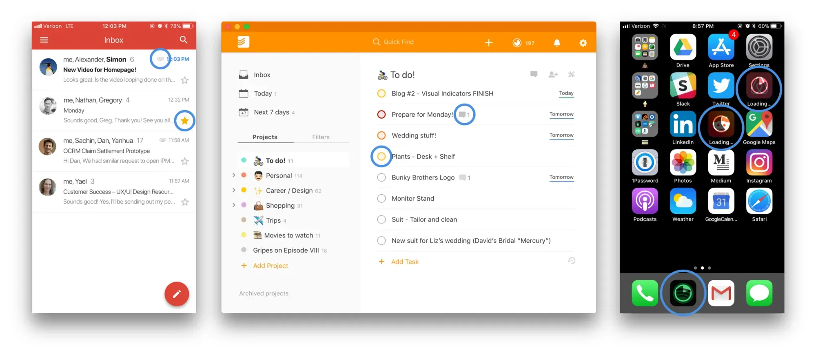Open Google Drive app on phone
Viewport: 816px width, 357px height.
coord(683,47)
